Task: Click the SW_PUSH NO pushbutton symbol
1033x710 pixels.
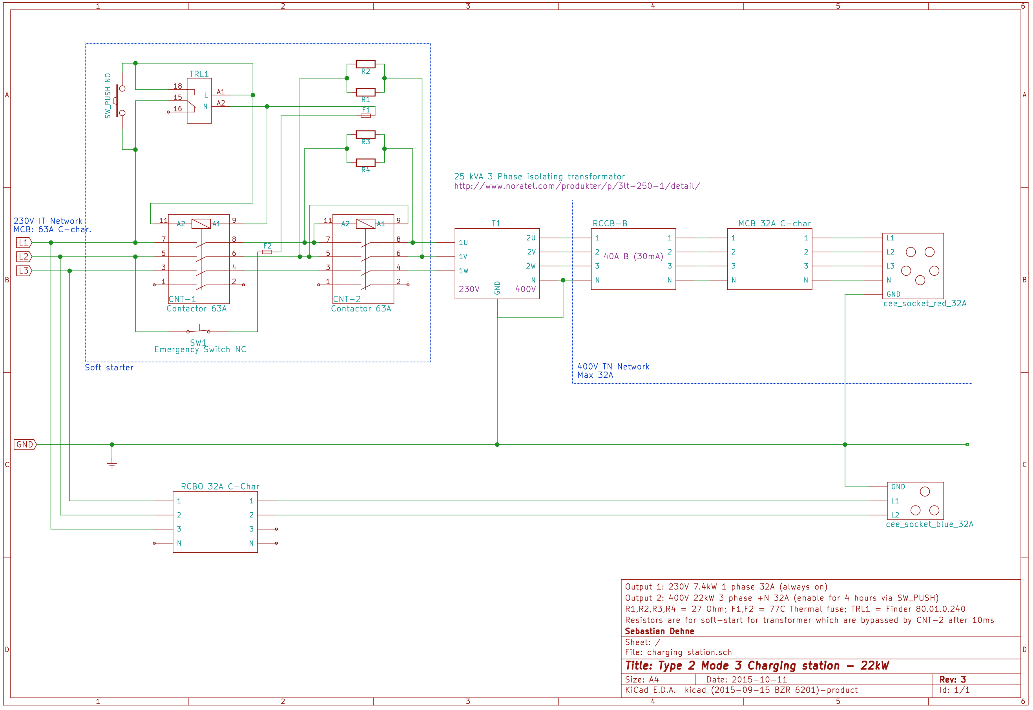Action: 120,100
